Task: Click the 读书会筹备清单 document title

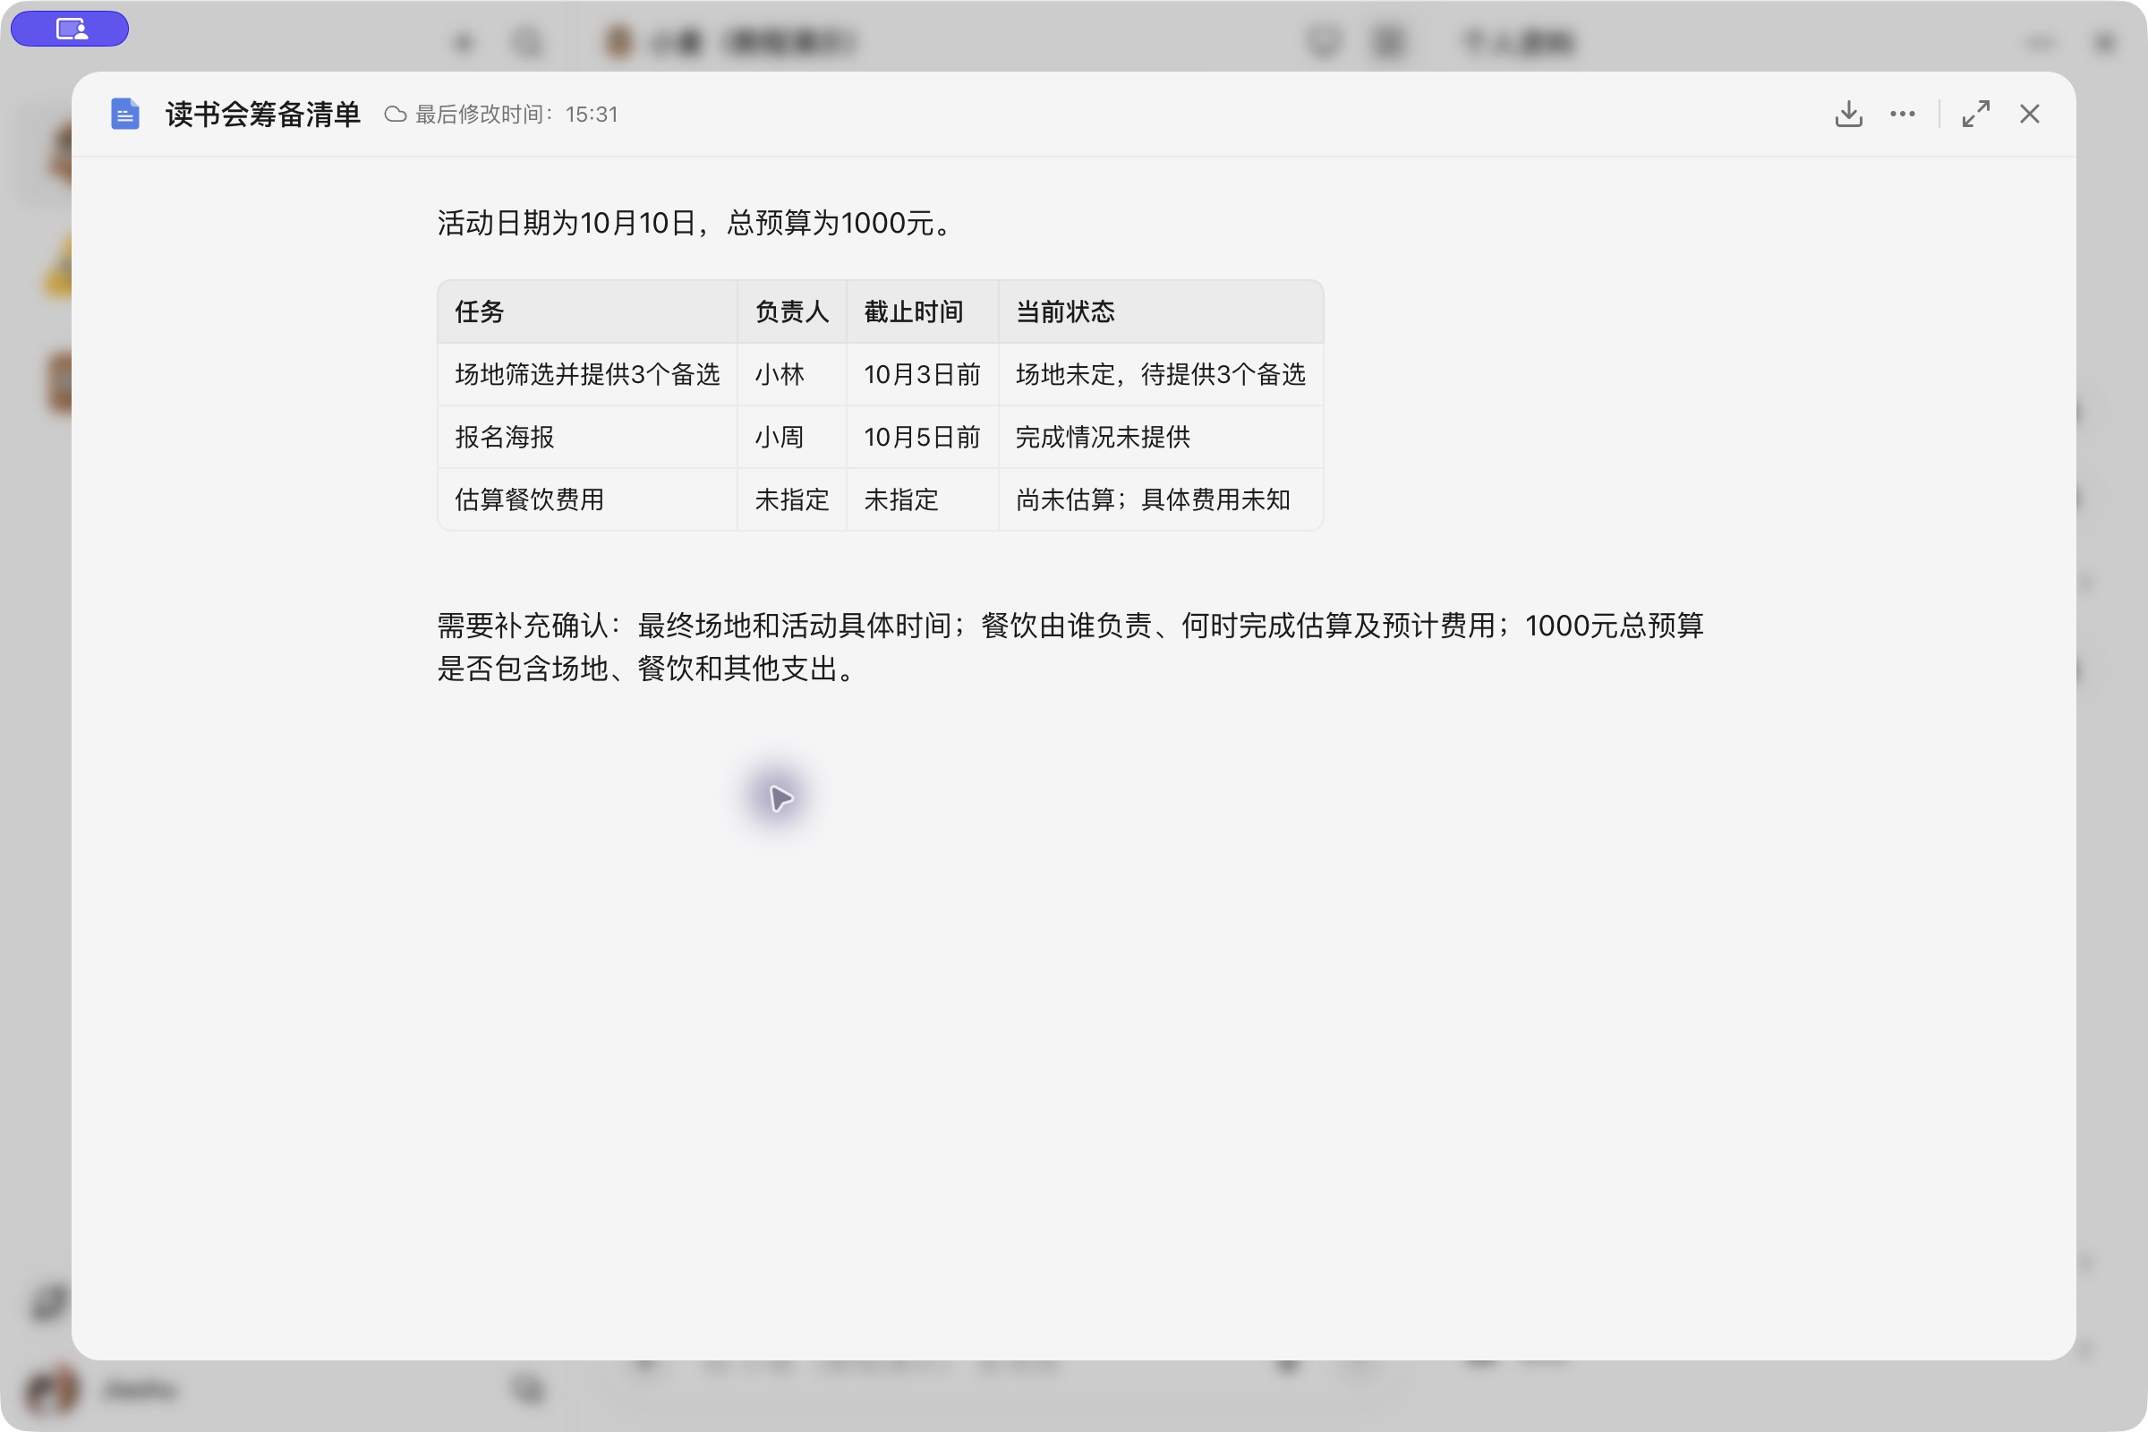Action: (x=263, y=115)
